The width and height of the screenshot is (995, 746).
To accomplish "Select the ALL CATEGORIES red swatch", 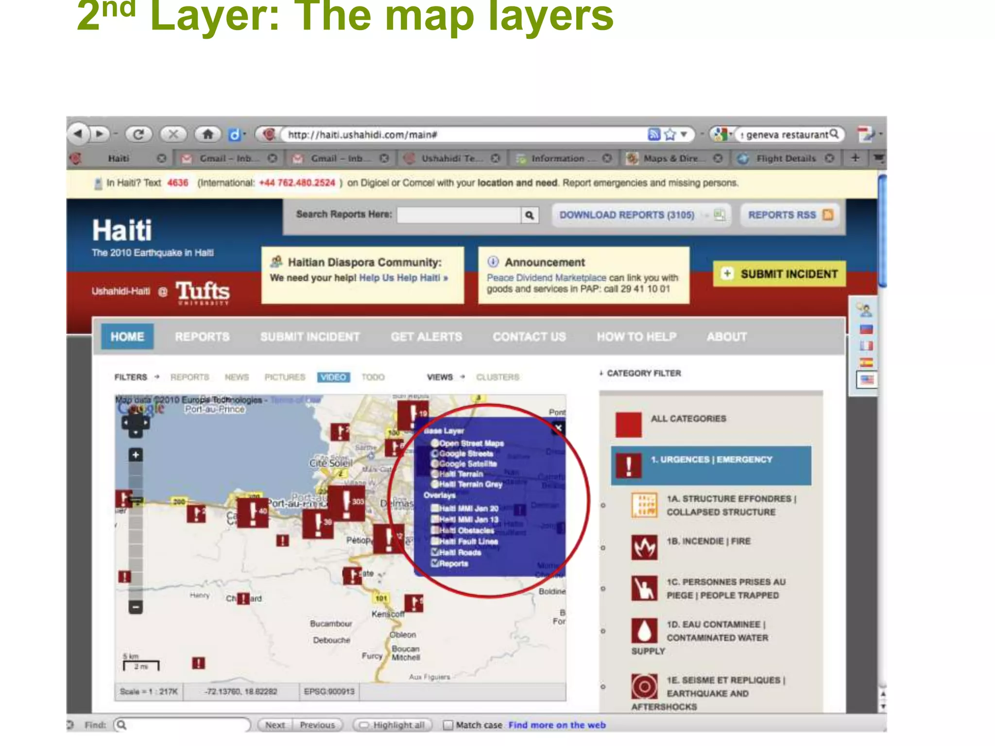I will click(x=628, y=424).
